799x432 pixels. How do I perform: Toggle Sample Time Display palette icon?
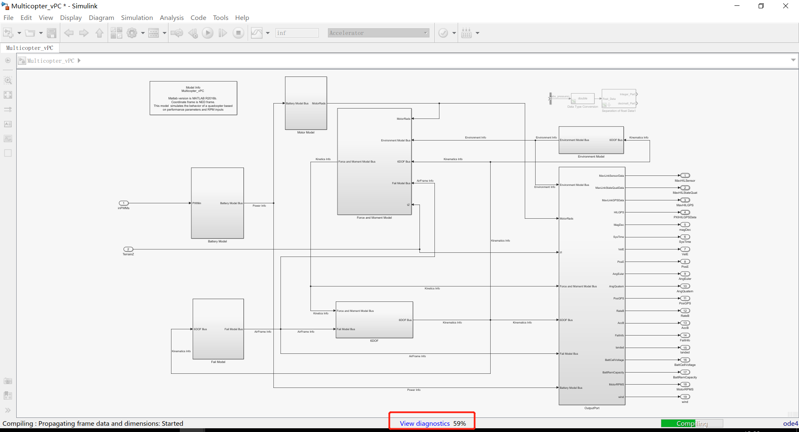click(8, 109)
